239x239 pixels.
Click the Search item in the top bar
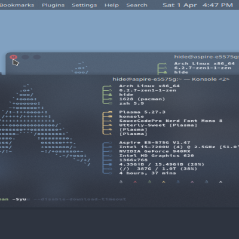pos(137,5)
